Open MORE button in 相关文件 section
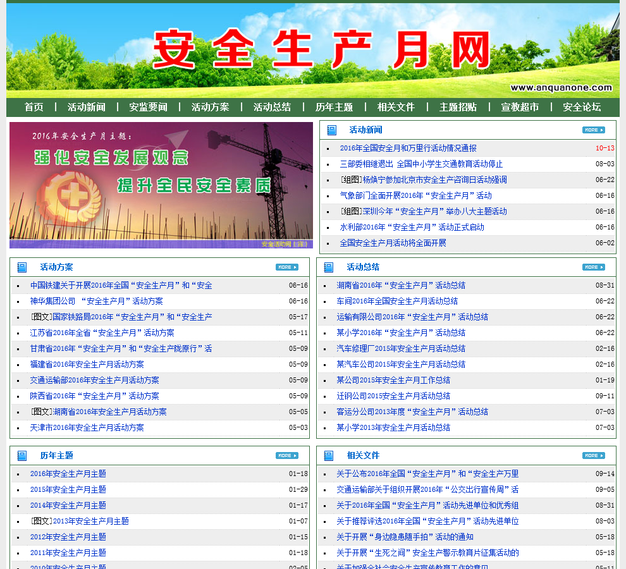 (x=594, y=456)
